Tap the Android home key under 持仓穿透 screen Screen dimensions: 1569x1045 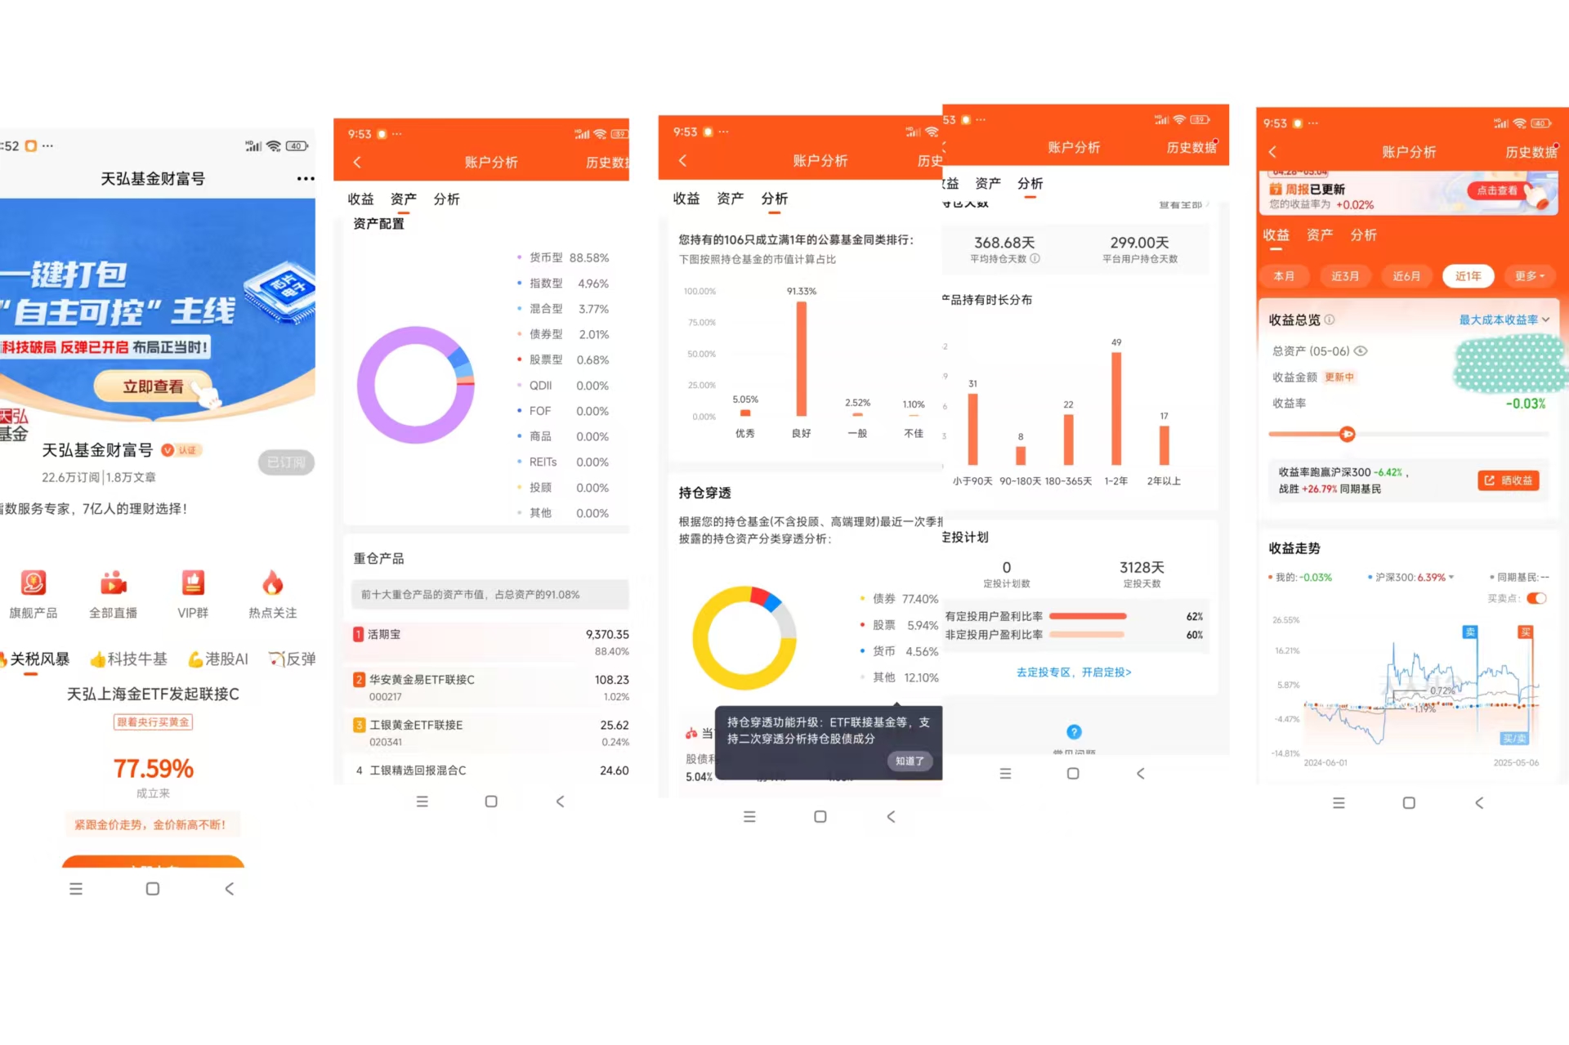pos(820,816)
